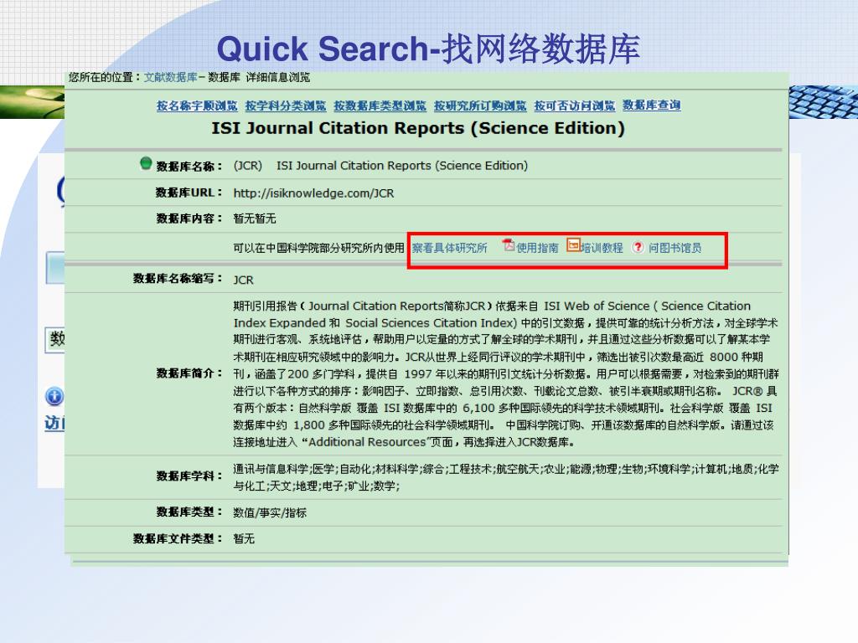
Task: Open 按学科分类浏览 link
Action: coord(286,105)
